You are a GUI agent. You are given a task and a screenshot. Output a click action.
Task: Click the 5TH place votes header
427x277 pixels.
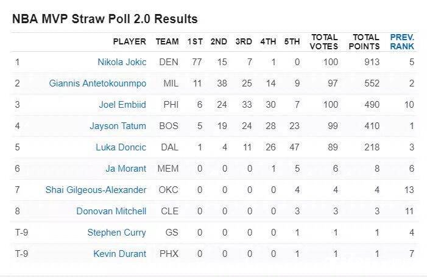(292, 41)
